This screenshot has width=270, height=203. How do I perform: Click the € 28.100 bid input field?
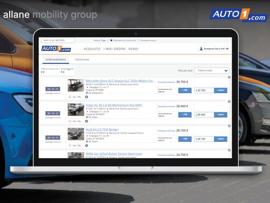204,139
